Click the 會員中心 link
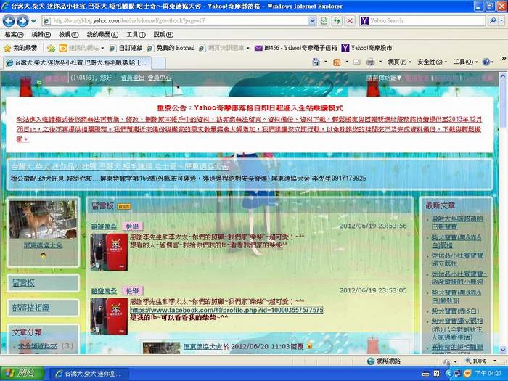 click(x=160, y=78)
